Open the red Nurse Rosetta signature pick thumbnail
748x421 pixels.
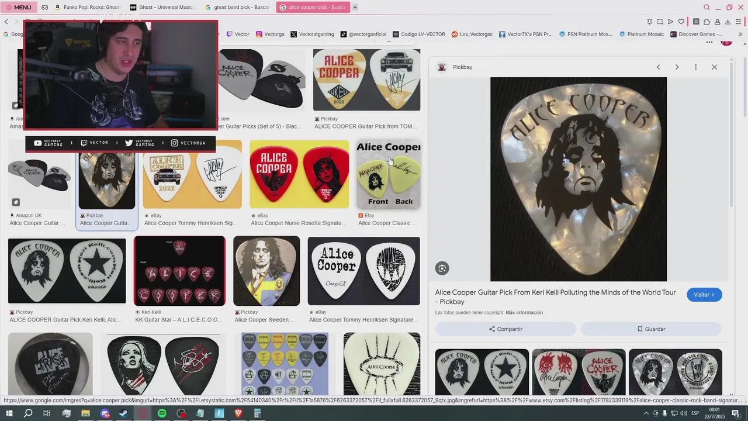299,174
